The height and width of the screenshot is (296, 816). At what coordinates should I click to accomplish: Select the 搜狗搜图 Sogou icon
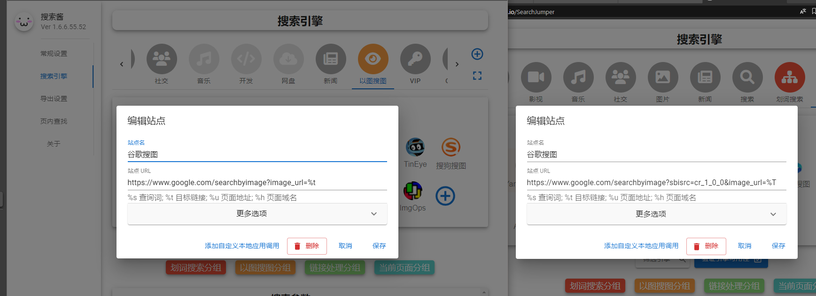point(451,148)
